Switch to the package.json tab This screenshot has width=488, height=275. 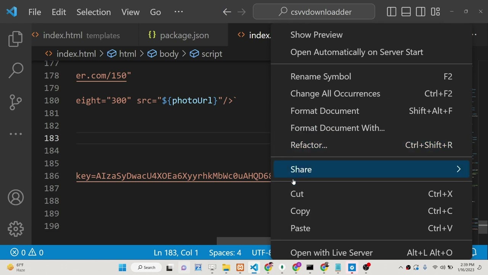click(x=184, y=35)
